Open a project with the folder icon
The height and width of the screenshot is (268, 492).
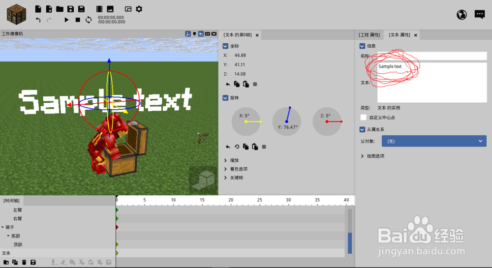tap(60, 9)
